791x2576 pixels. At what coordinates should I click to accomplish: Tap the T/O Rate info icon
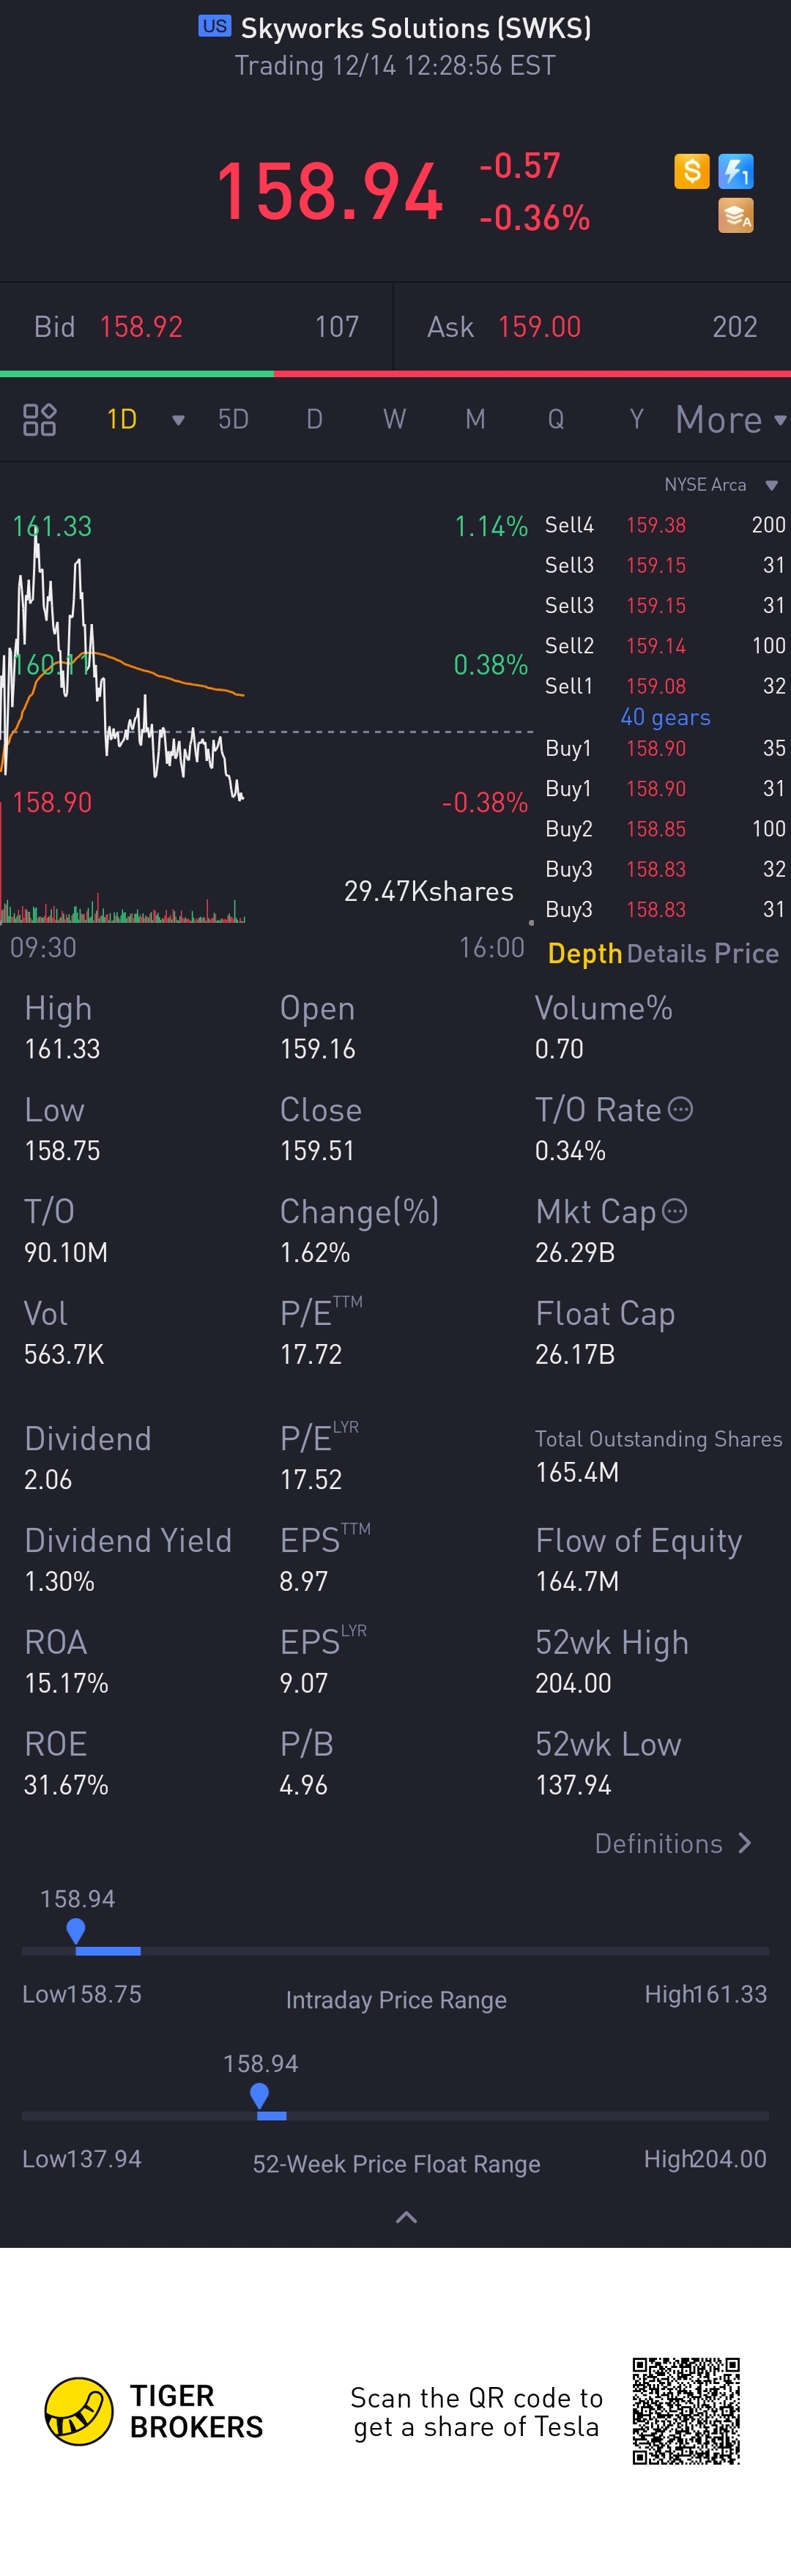point(680,1109)
